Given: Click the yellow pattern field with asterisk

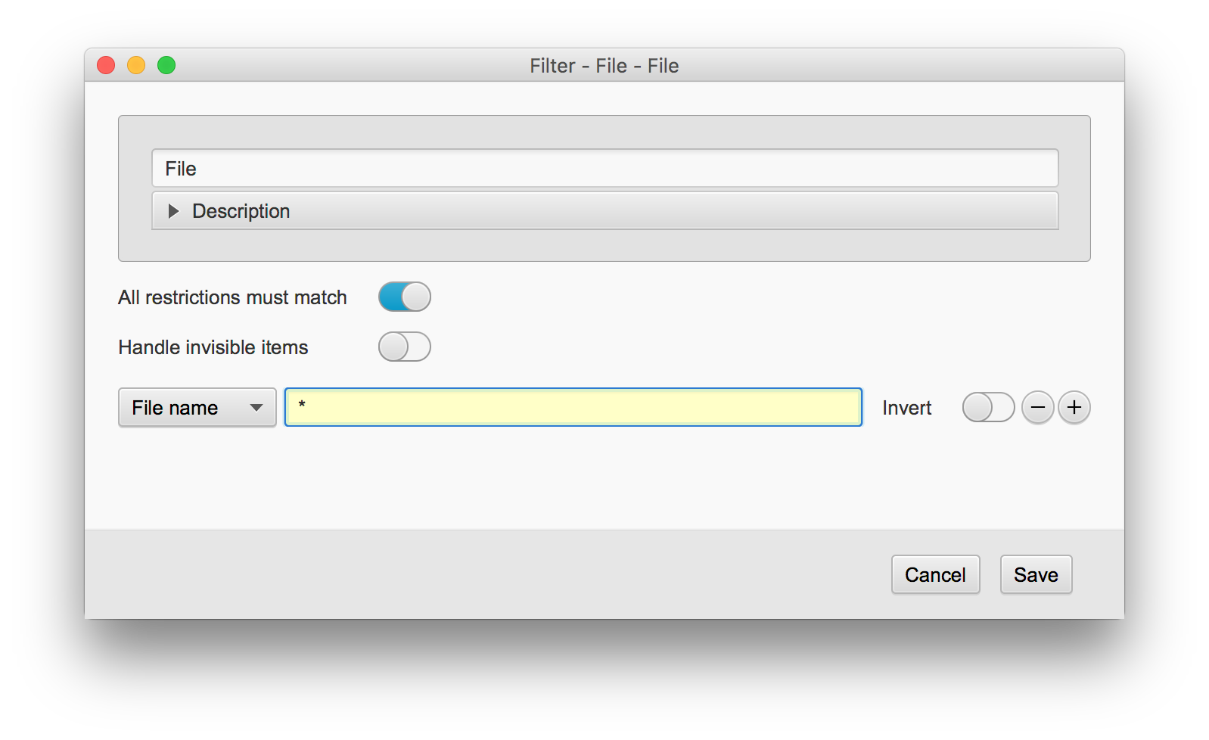Looking at the screenshot, I should click(573, 407).
